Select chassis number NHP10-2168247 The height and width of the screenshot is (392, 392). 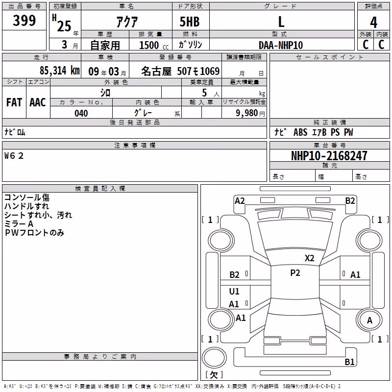329,156
